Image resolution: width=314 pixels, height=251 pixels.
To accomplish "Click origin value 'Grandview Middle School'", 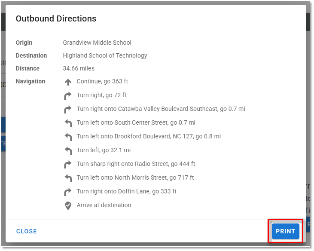I will tap(97, 43).
